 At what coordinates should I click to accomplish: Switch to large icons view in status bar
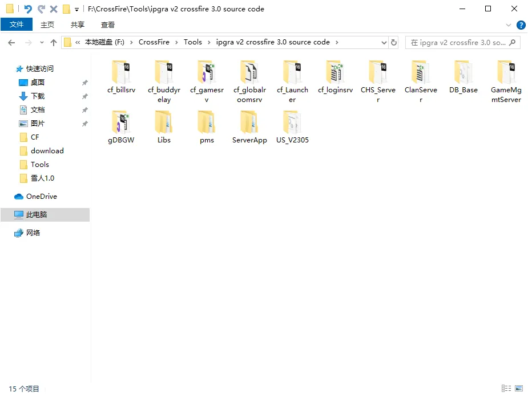click(518, 389)
